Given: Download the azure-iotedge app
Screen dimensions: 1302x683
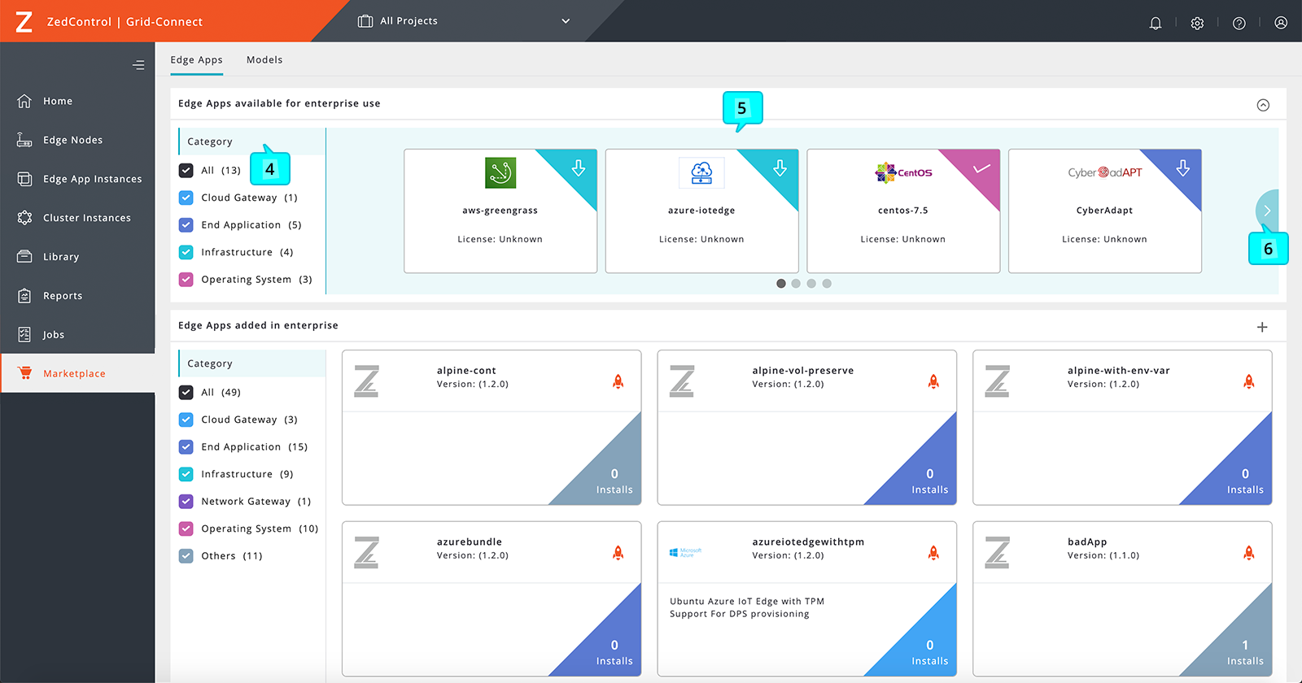Looking at the screenshot, I should point(780,167).
